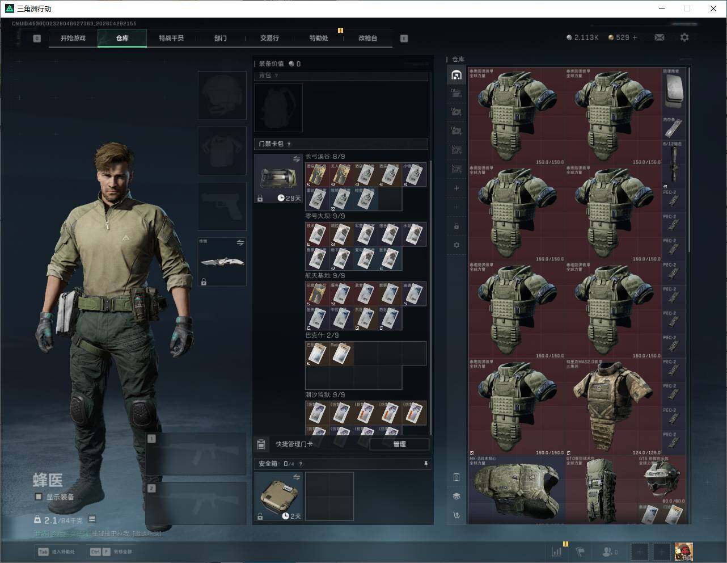Show help for 背包 section
This screenshot has height=563, width=727.
tap(277, 75)
